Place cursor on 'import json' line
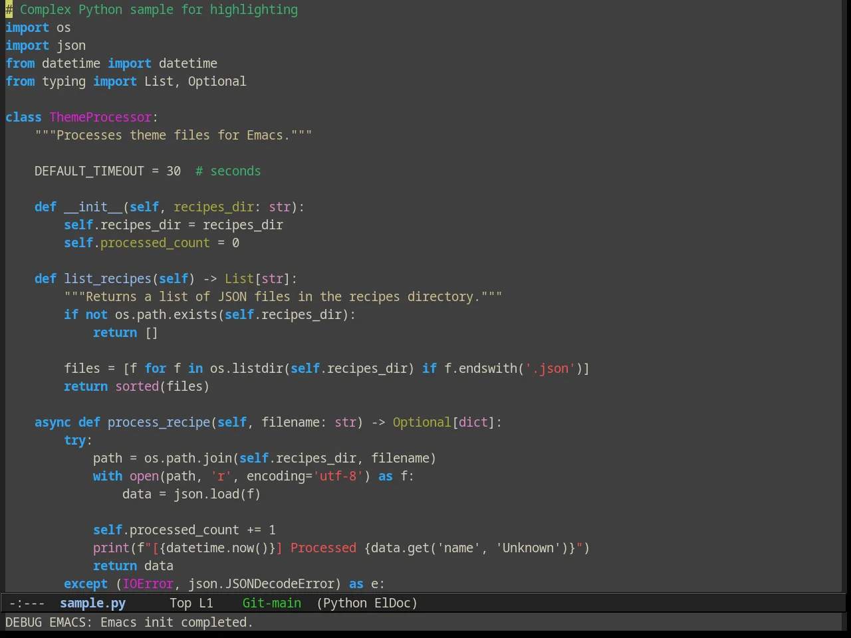Viewport: 851px width, 638px height. pyautogui.click(x=45, y=45)
